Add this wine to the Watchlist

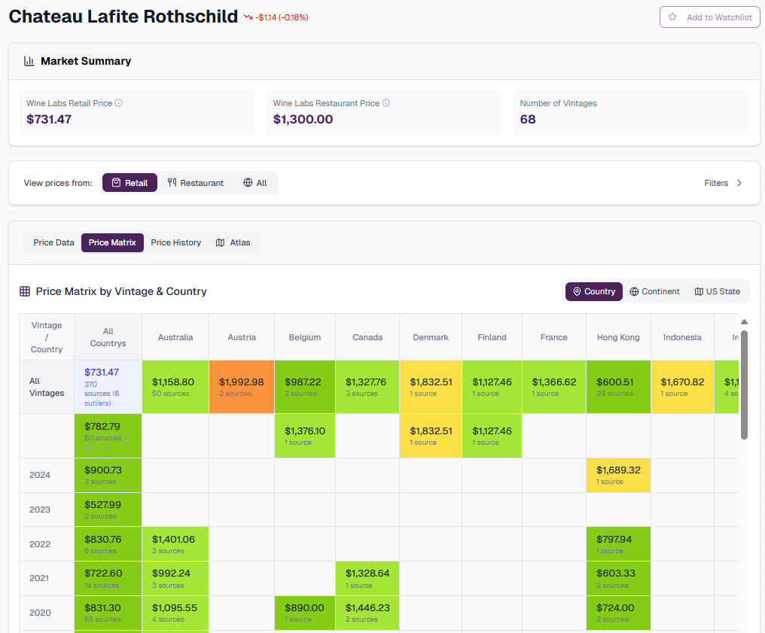pyautogui.click(x=710, y=17)
